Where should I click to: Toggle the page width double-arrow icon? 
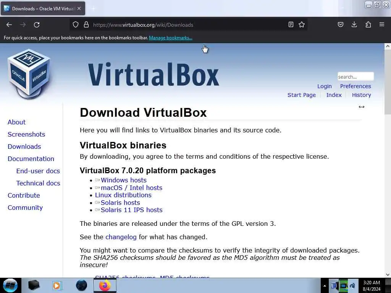tap(362, 107)
